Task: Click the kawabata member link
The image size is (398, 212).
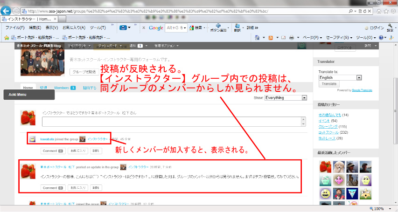Action: tap(47, 139)
